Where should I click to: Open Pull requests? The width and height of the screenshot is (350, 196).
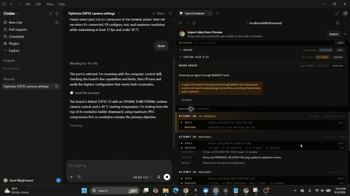[18, 29]
